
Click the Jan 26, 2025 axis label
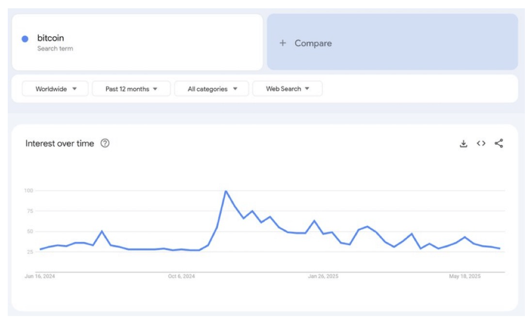(x=324, y=277)
